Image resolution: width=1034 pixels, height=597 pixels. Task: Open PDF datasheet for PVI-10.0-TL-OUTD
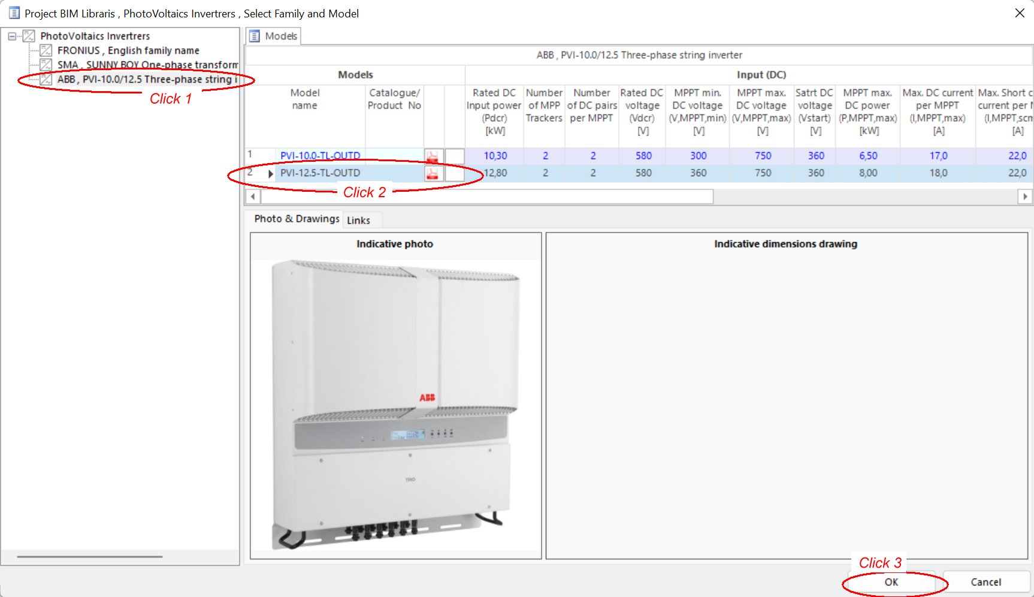tap(432, 156)
